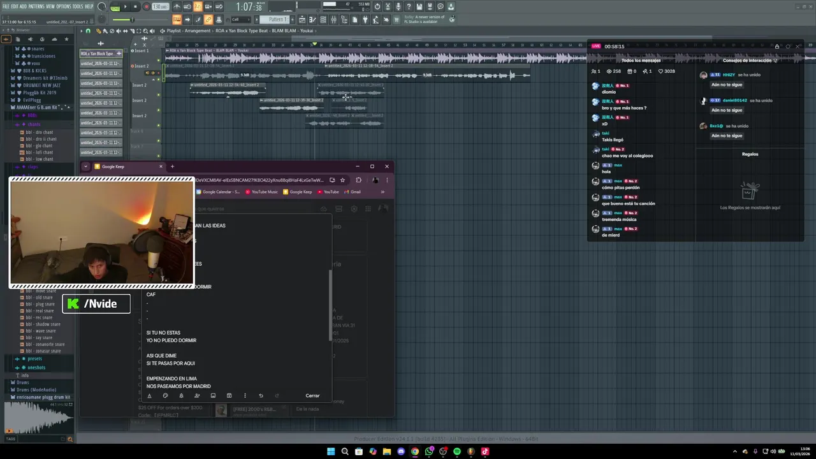Click the archive icon in Keep note

(x=229, y=395)
